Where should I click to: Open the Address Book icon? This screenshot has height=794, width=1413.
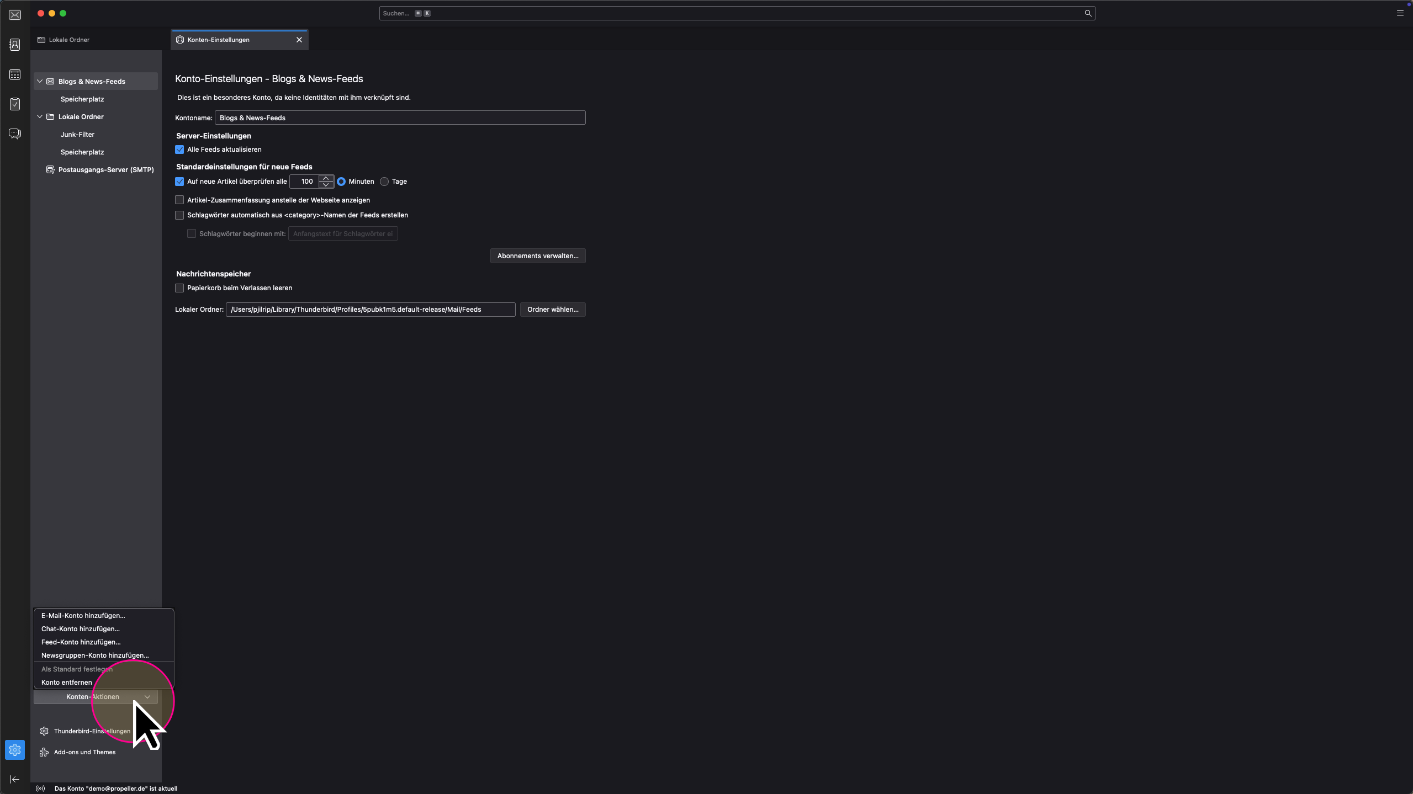[15, 45]
